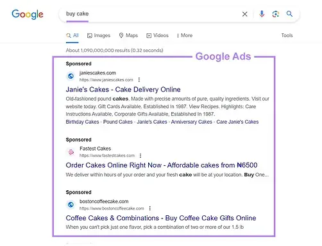
Task: Follow the Care Janie's Cakes sitelink
Action: pos(237,122)
